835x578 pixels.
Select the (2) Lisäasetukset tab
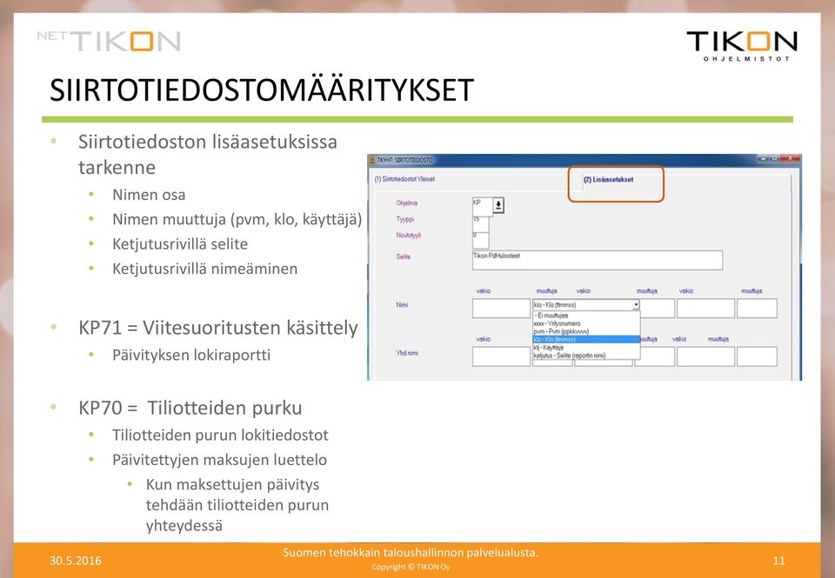[x=608, y=180]
